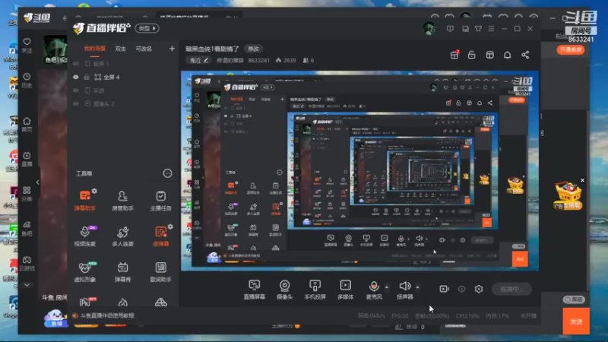Open toolbox more options circle button

[167, 173]
